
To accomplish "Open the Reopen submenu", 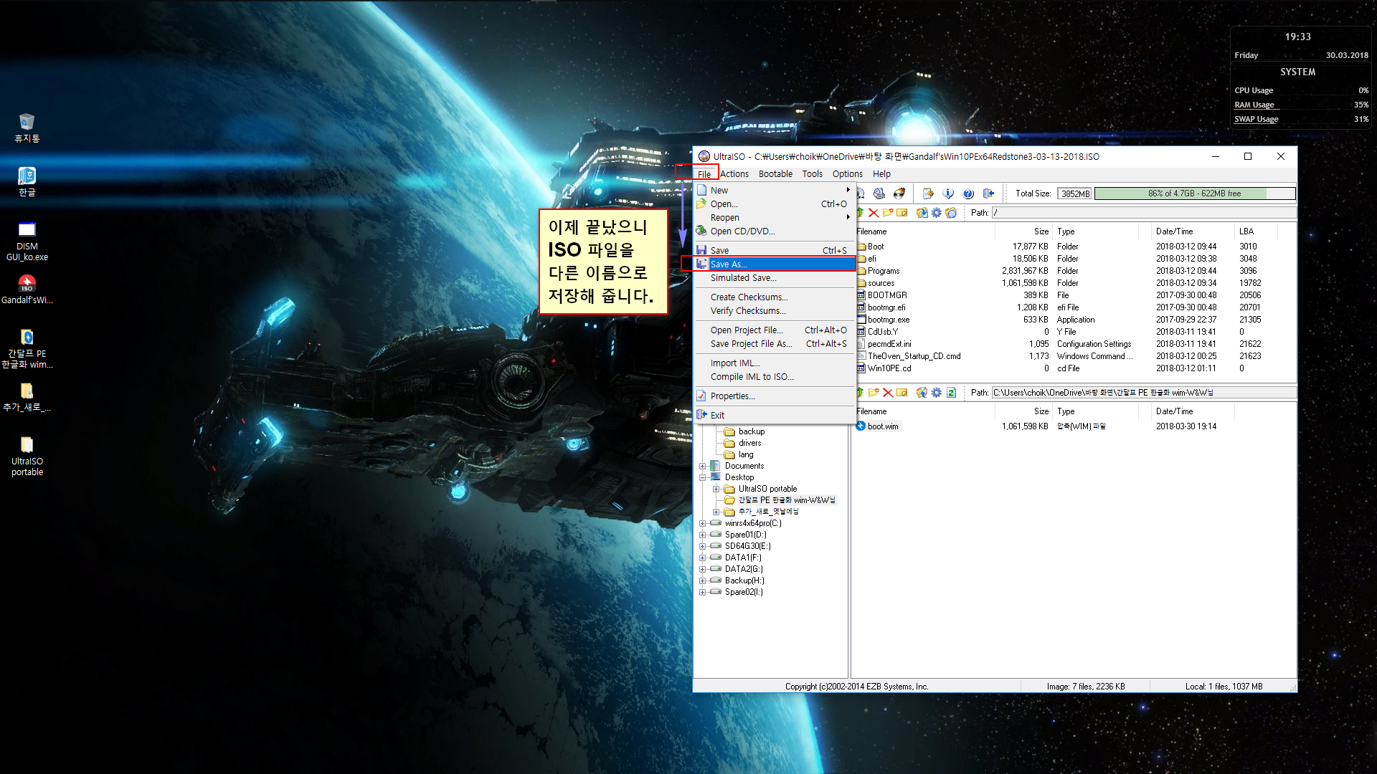I will [x=775, y=218].
